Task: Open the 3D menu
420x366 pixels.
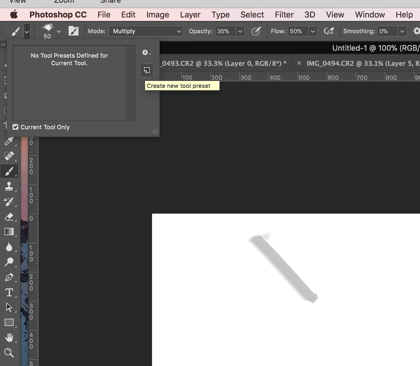Action: click(x=310, y=15)
